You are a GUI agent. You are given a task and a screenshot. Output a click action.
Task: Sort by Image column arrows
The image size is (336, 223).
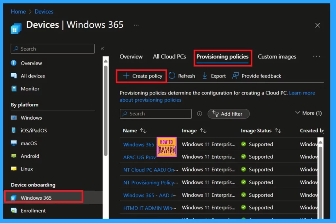point(203,131)
